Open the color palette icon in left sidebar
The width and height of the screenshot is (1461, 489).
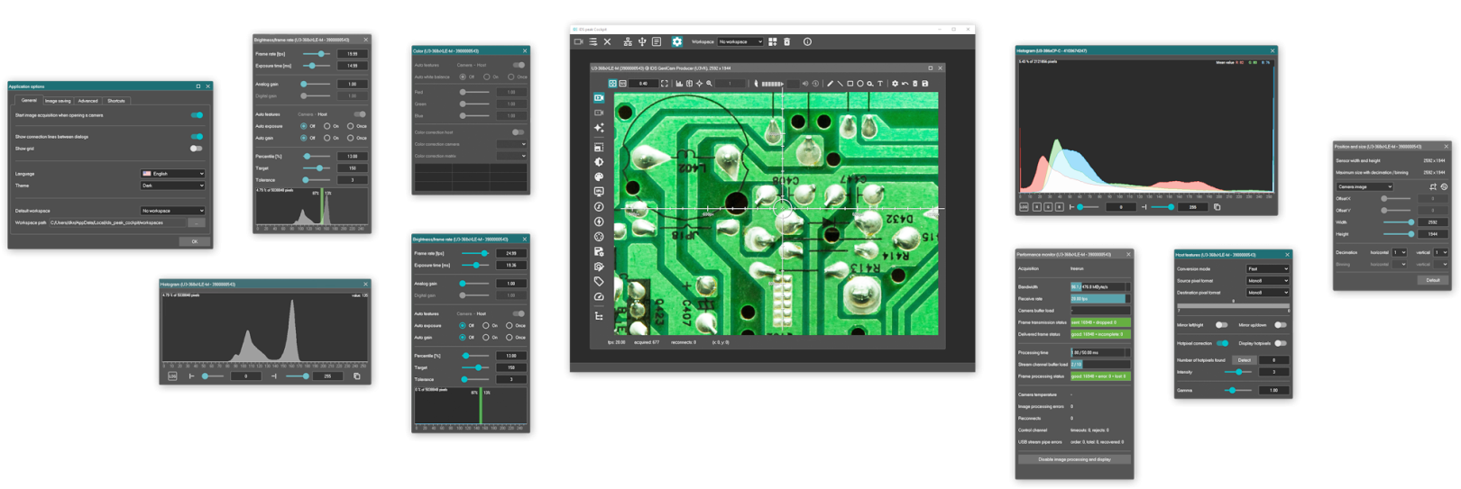tap(599, 177)
